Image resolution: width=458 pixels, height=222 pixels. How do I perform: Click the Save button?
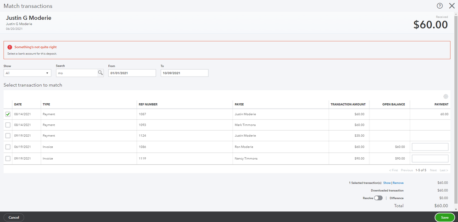pos(445,217)
